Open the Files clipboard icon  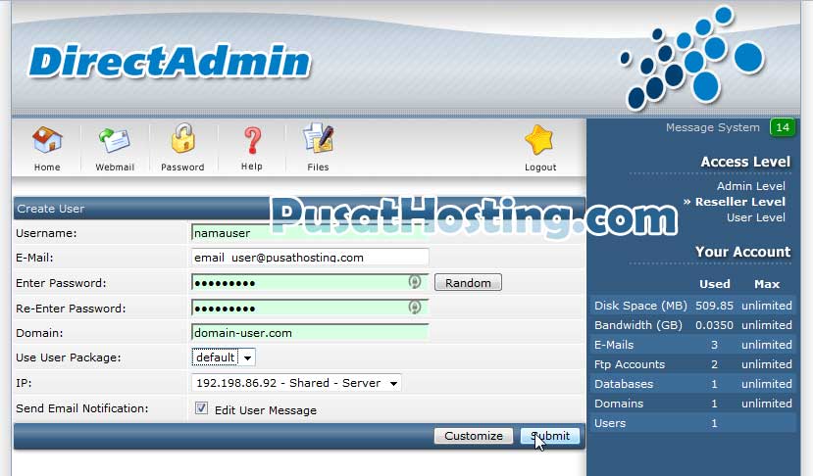click(318, 138)
